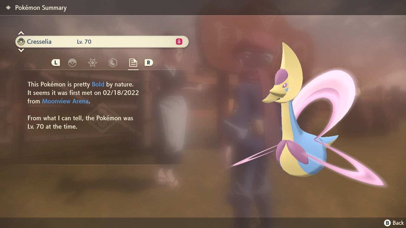Image resolution: width=406 pixels, height=228 pixels.
Task: Select the notes page tab icon
Action: (x=133, y=63)
